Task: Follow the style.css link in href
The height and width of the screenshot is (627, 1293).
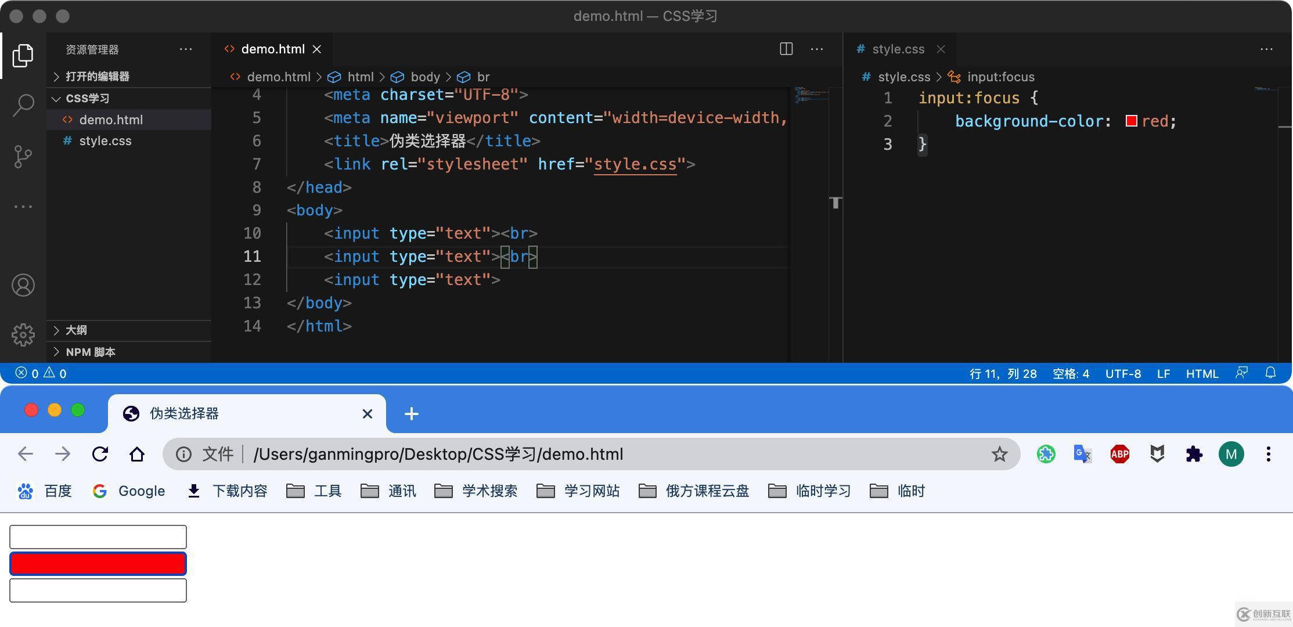Action: pyautogui.click(x=635, y=164)
